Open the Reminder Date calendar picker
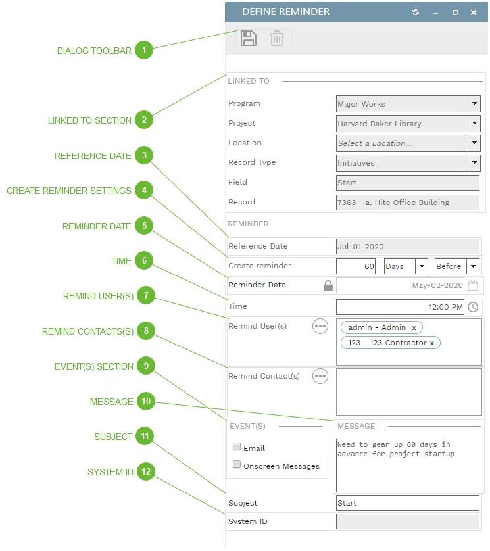 click(x=473, y=285)
